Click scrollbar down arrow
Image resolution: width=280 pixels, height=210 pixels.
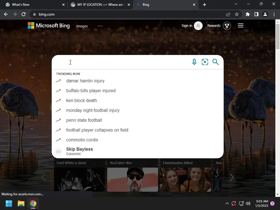coord(278,194)
